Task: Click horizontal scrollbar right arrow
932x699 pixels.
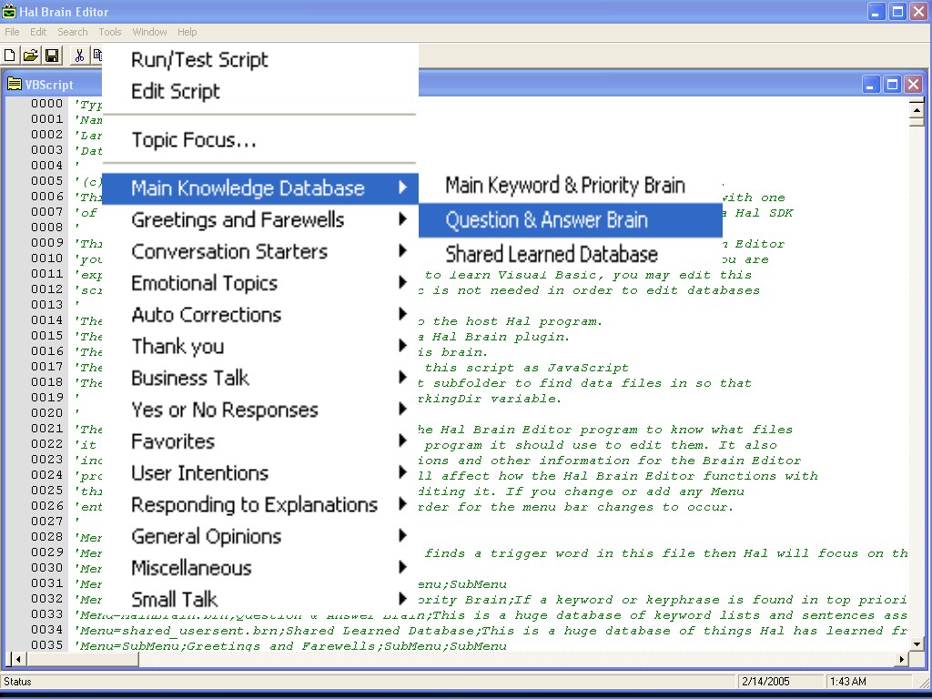Action: [x=902, y=659]
